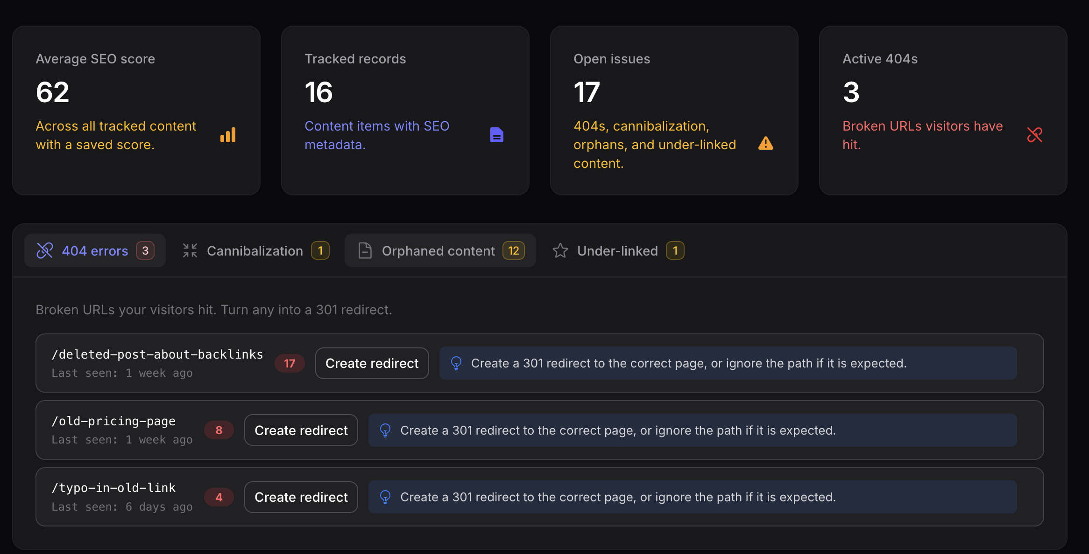Click the 301 redirect hint for /old-pricing-page
This screenshot has width=1089, height=554.
click(693, 430)
